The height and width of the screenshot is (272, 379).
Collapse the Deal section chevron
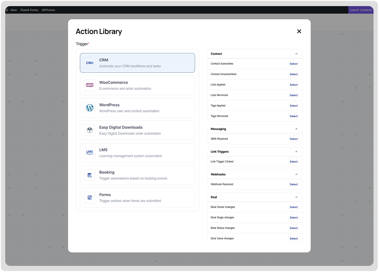point(296,197)
